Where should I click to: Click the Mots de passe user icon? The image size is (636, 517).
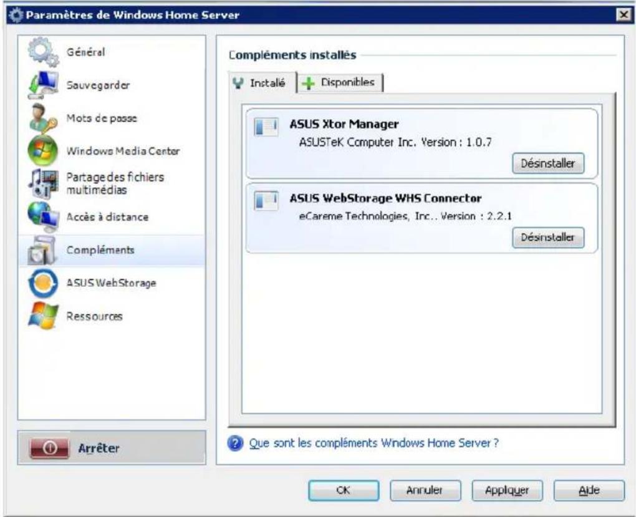43,118
